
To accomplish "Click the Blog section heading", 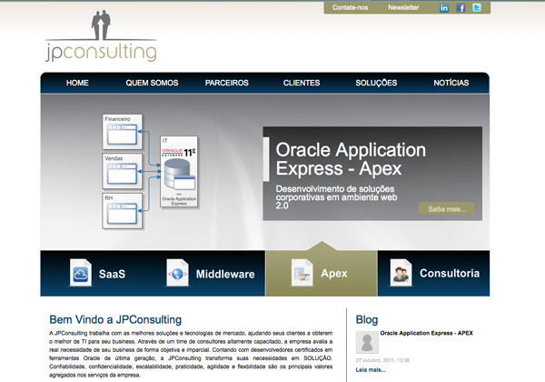I will [367, 319].
